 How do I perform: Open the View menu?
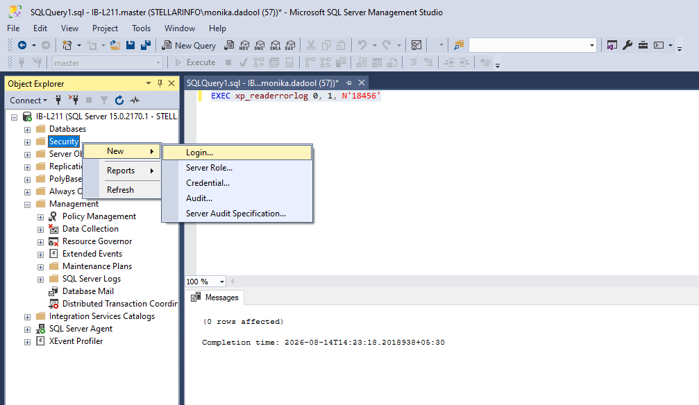pyautogui.click(x=69, y=28)
